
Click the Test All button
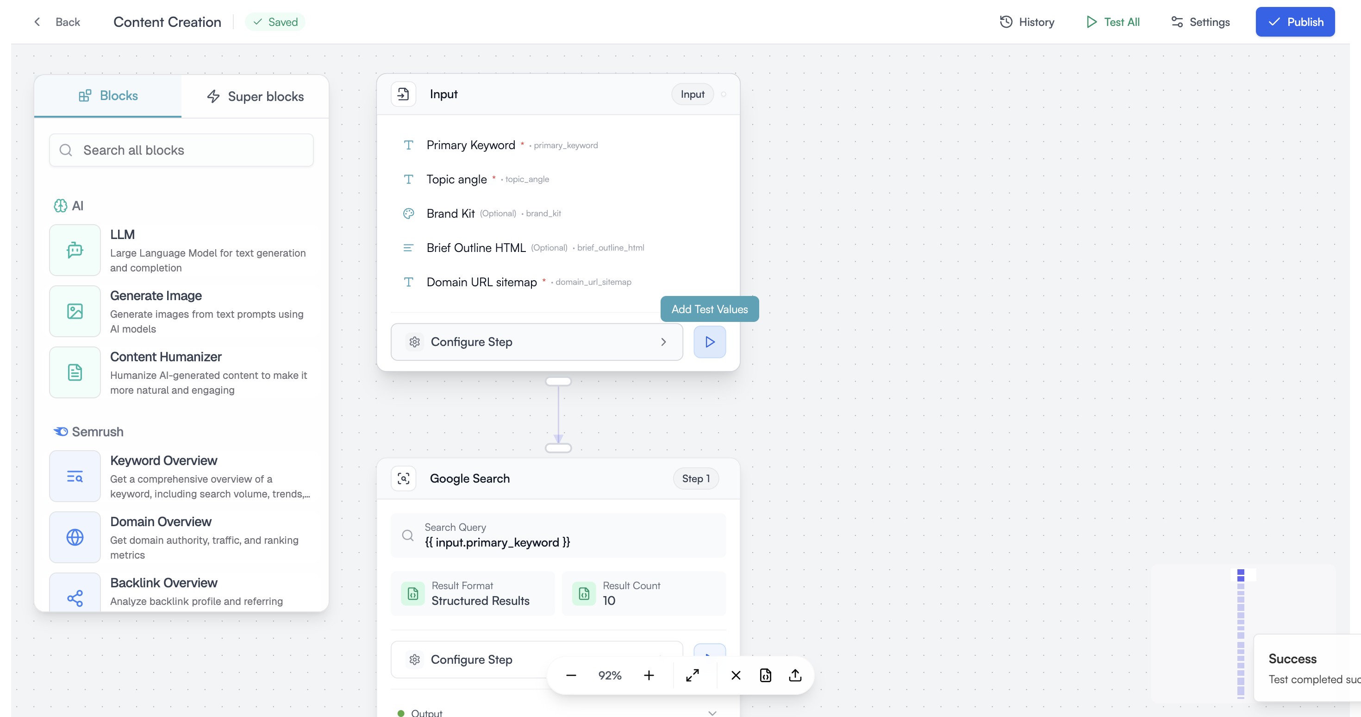[1113, 22]
